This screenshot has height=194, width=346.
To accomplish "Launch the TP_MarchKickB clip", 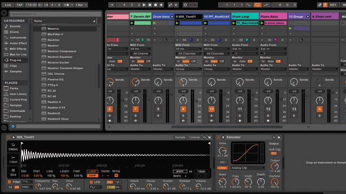I will coord(234,23).
